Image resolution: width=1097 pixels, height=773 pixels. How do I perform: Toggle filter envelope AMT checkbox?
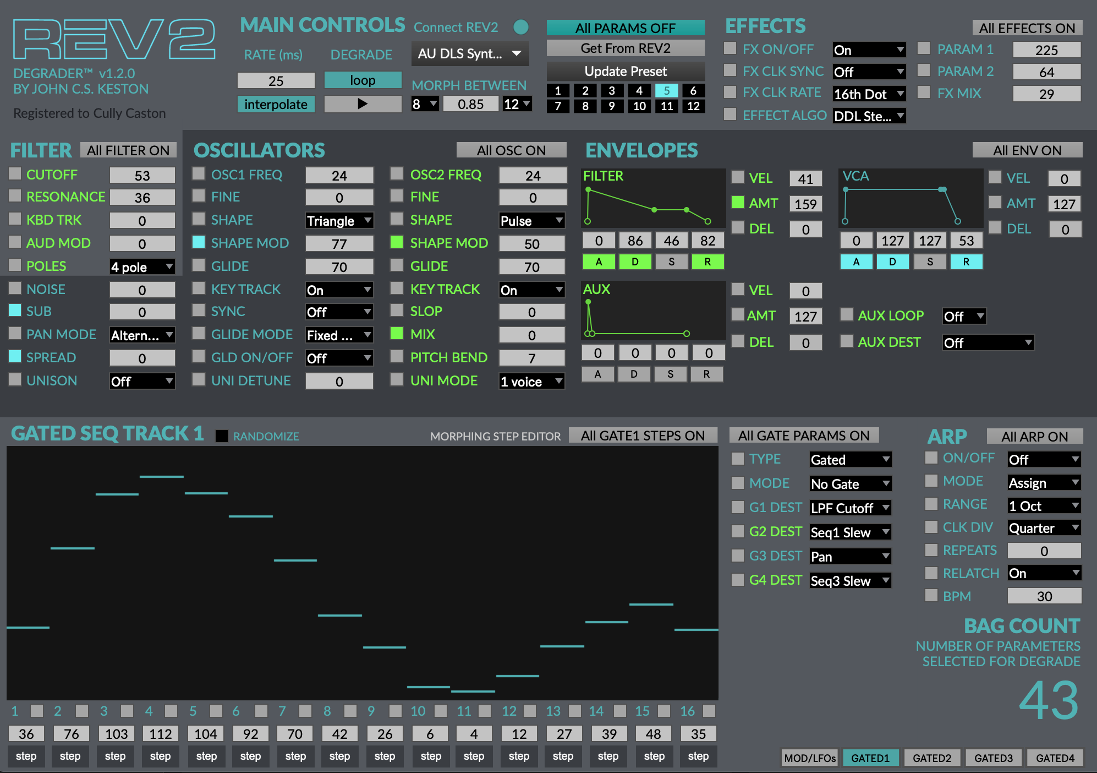[x=738, y=203]
